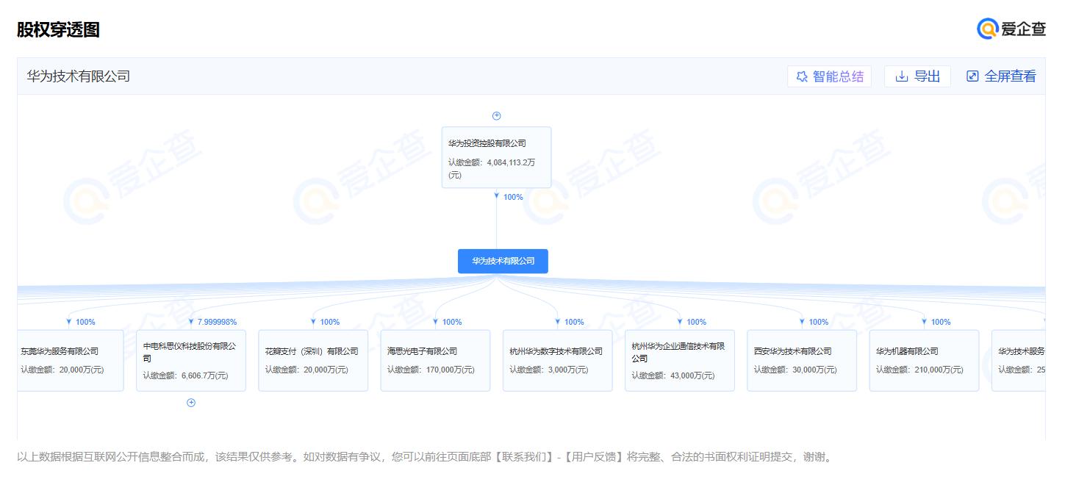Click 华为技术有限公司 title in header bar
This screenshot has height=482, width=1065.
(79, 76)
